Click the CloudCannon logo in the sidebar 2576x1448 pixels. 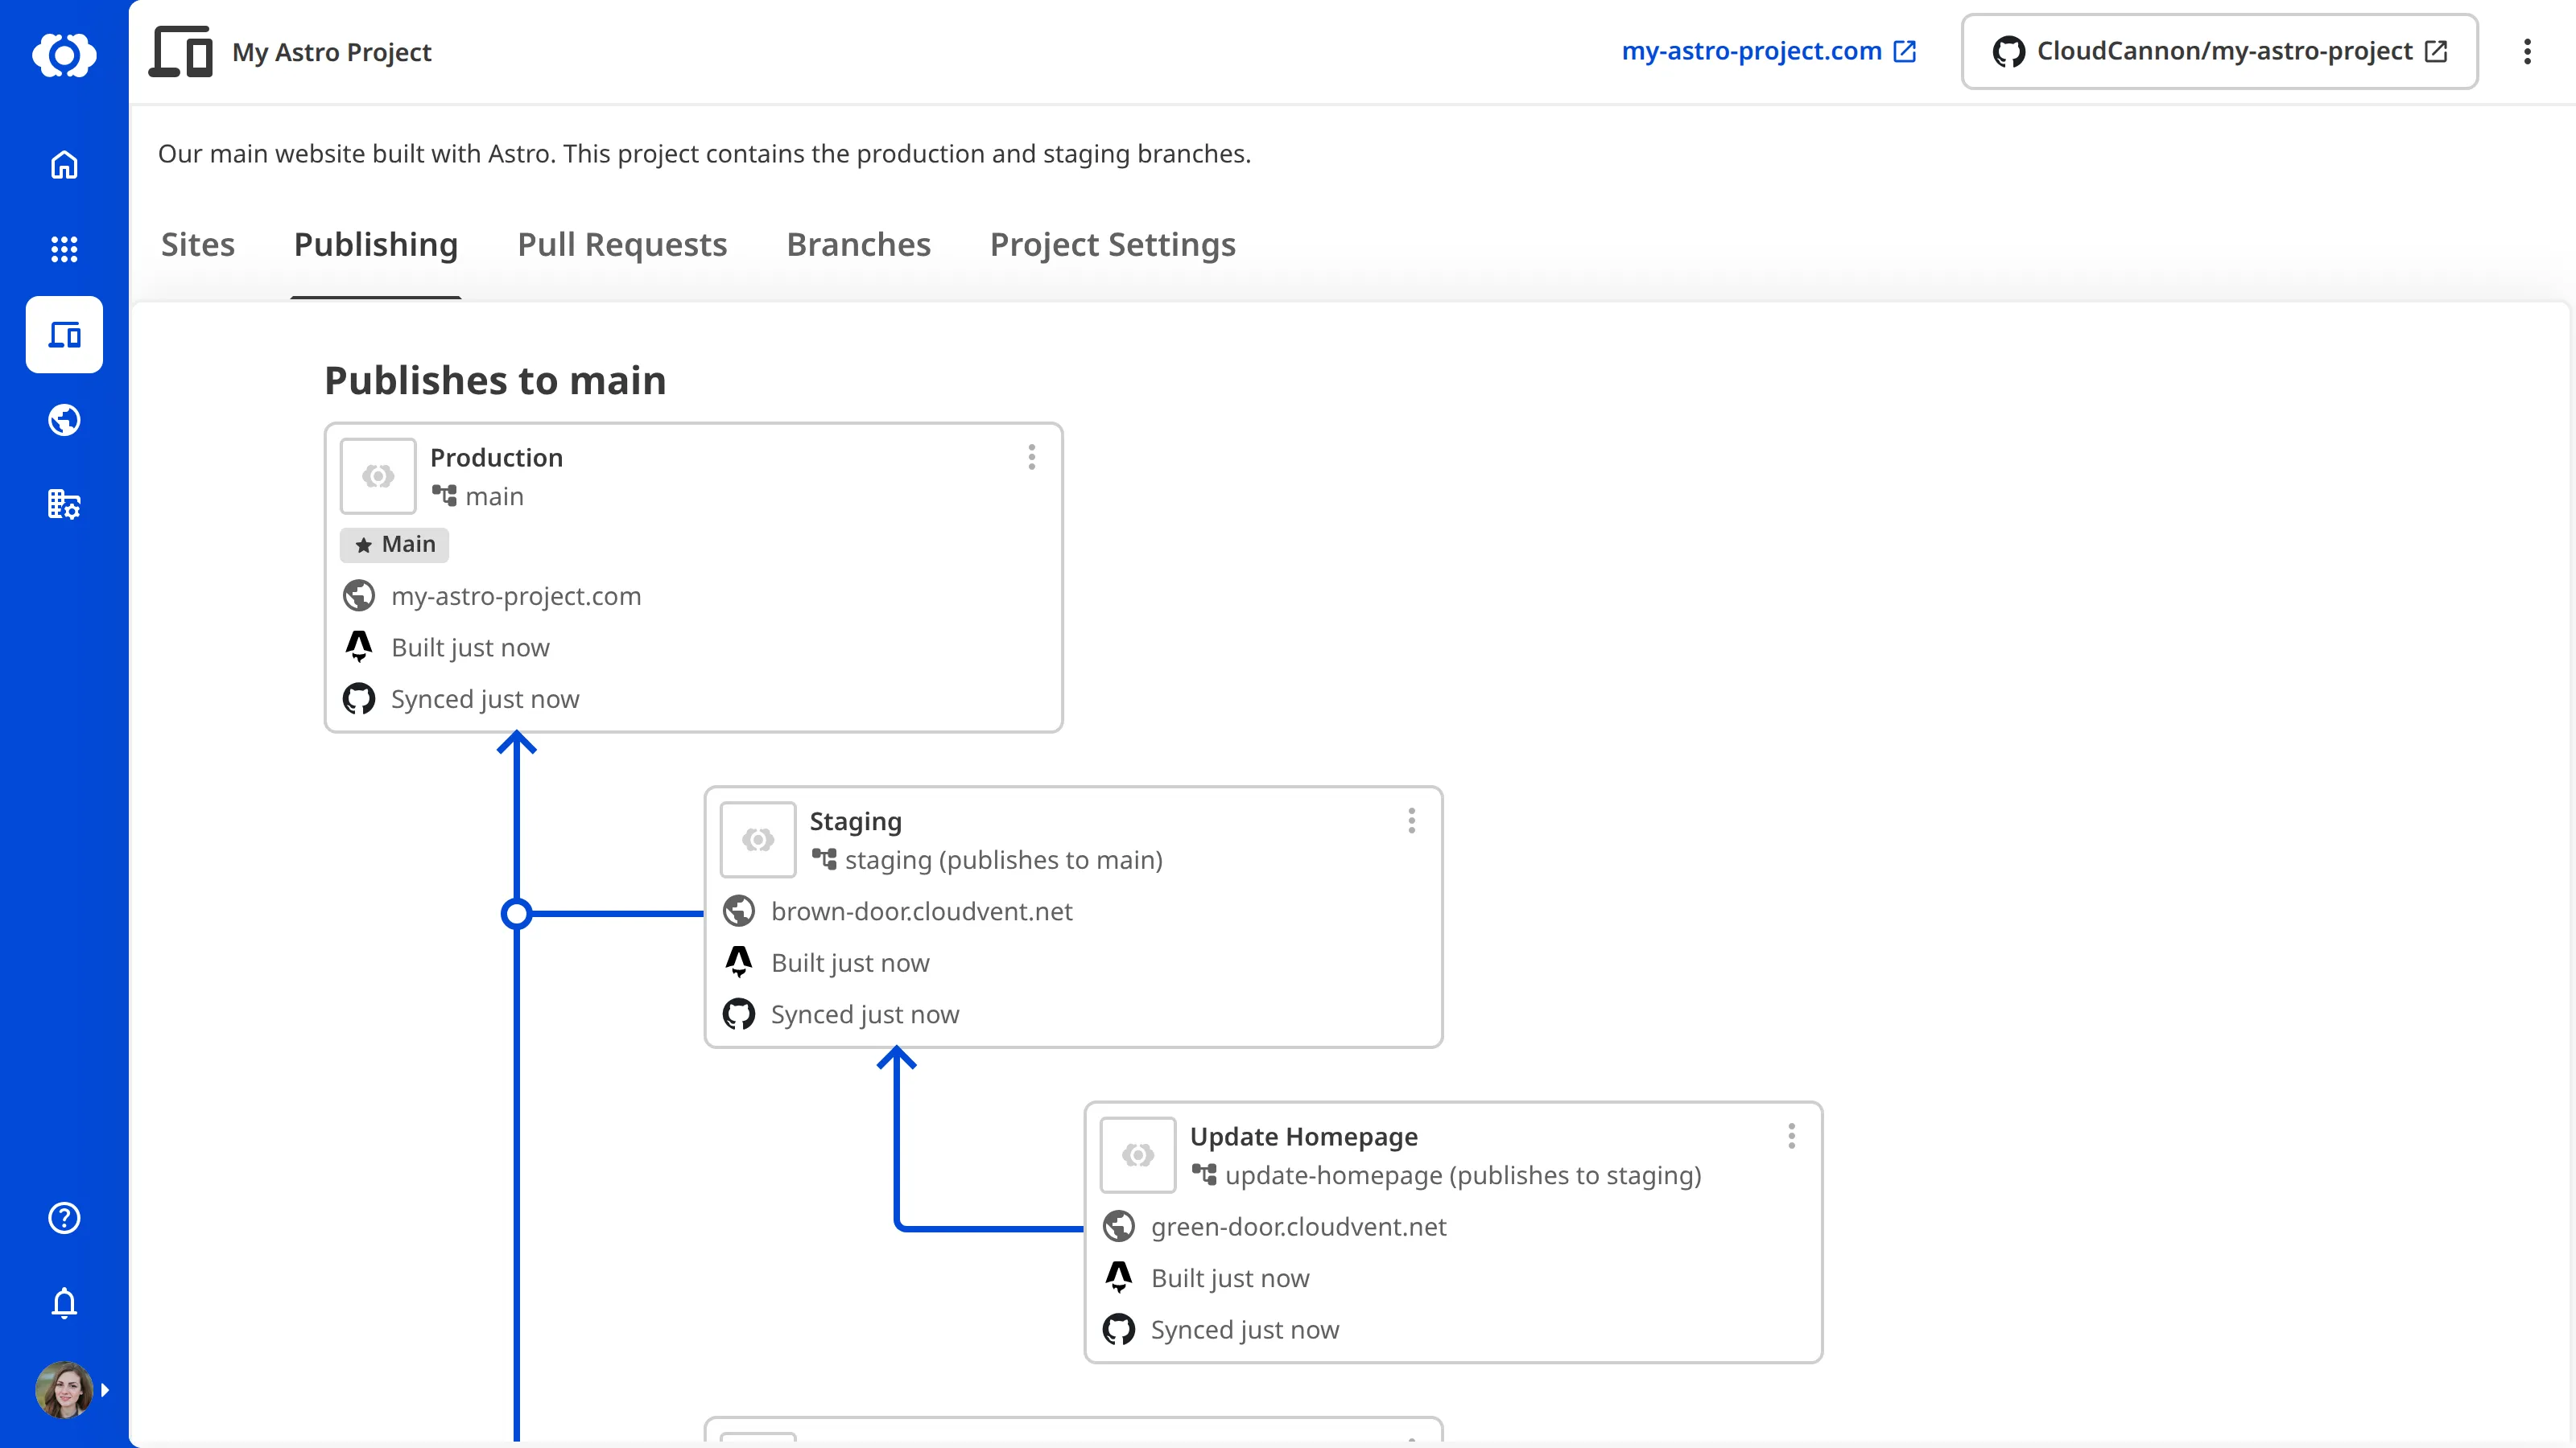64,54
